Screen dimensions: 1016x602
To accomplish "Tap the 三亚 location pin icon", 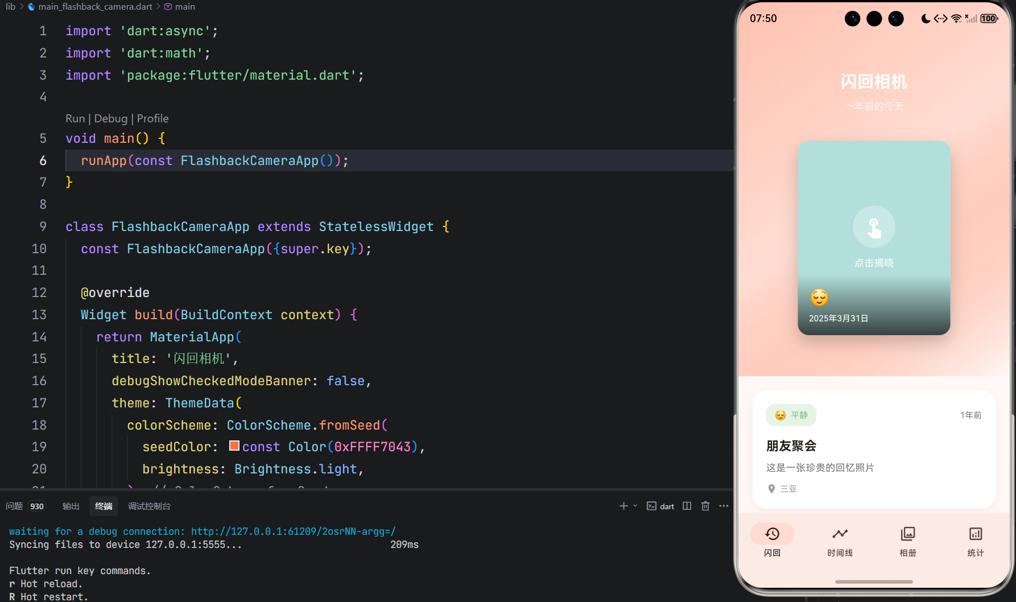I will tap(771, 489).
